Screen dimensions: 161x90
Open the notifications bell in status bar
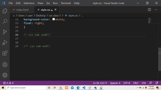click(x=157, y=83)
